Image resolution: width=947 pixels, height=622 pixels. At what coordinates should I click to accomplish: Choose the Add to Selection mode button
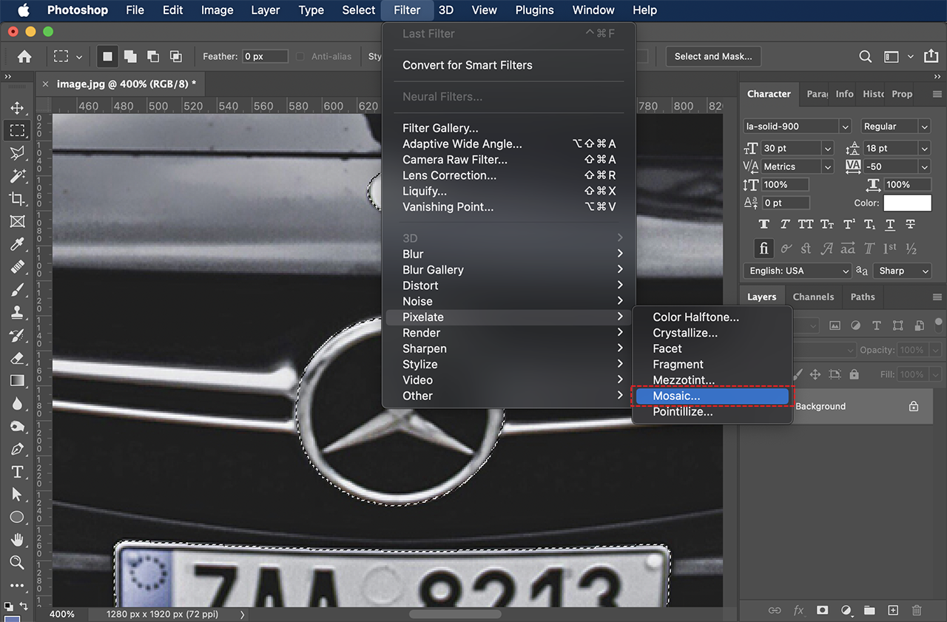pyautogui.click(x=130, y=56)
